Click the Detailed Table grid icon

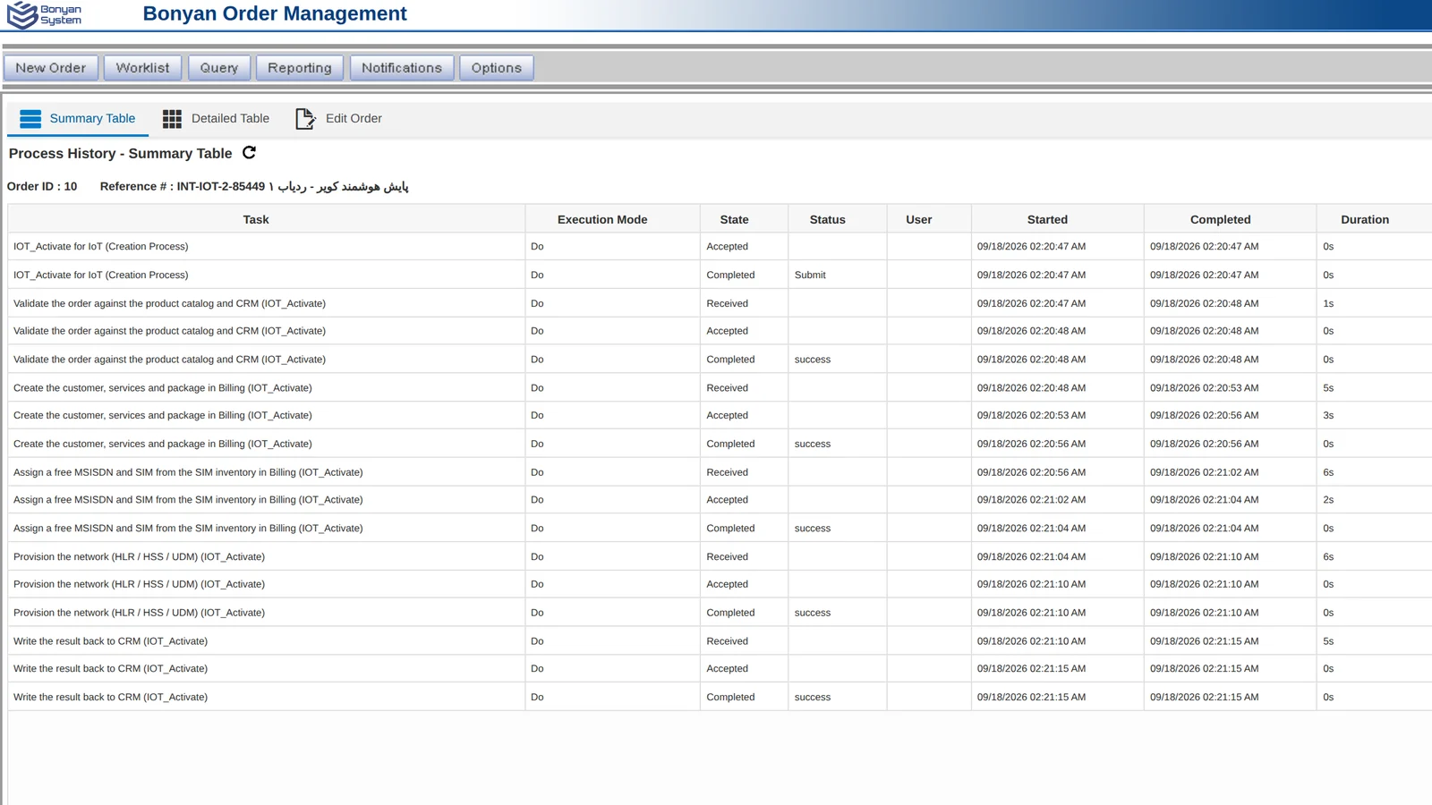pos(172,119)
